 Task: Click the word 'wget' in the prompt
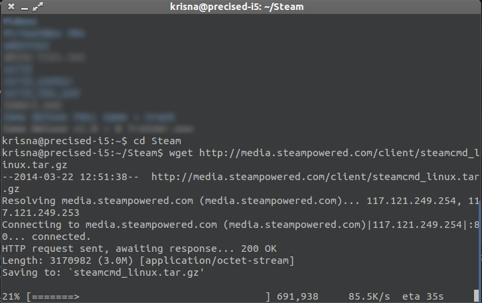(181, 153)
